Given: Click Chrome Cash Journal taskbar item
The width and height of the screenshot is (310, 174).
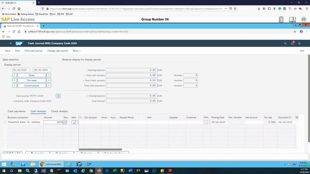Looking at the screenshot, I should (51, 164).
